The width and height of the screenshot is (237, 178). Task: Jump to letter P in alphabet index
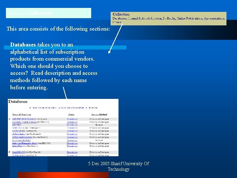point(80,108)
